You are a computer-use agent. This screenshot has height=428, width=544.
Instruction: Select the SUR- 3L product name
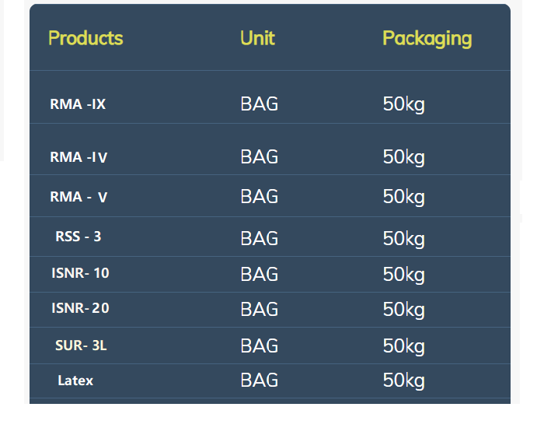point(81,346)
